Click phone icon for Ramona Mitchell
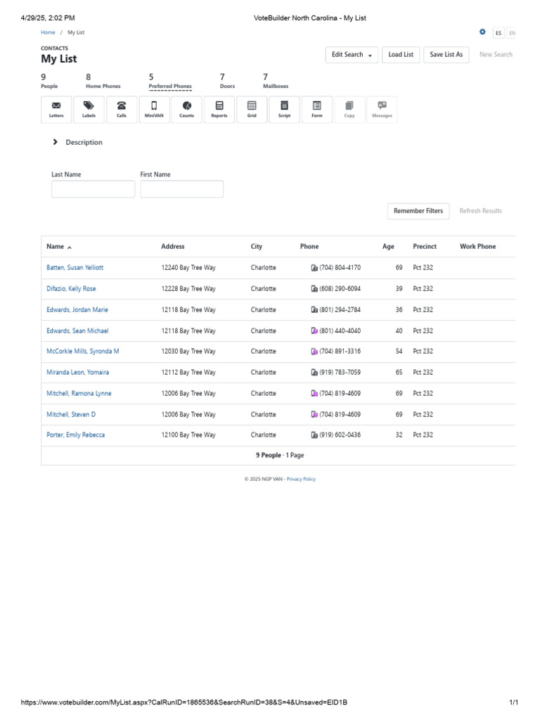Screen dimensions: 540x720 [x=314, y=394]
